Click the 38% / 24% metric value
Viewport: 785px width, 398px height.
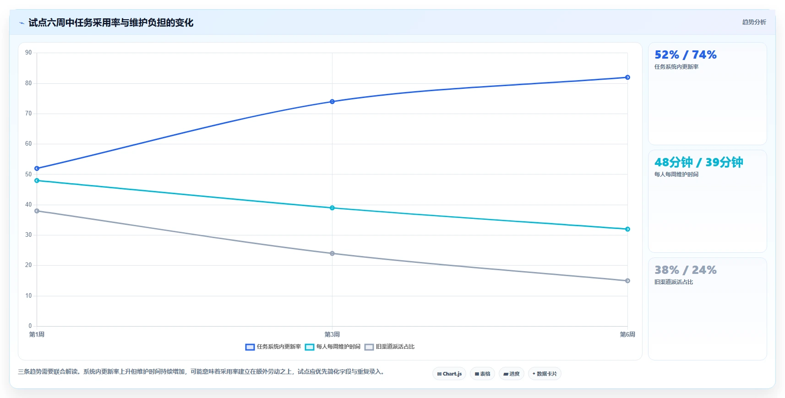click(686, 270)
